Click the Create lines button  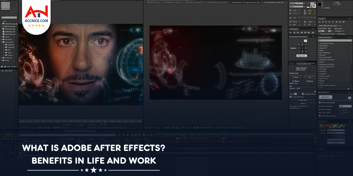pos(303,100)
